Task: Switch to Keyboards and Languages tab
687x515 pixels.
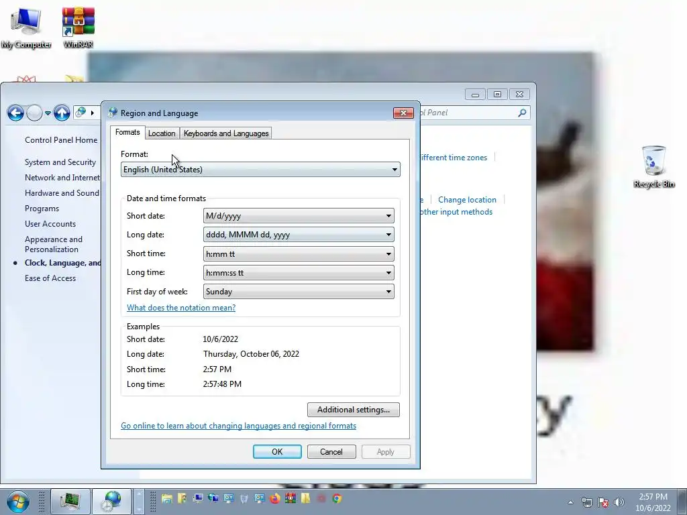Action: pos(226,133)
